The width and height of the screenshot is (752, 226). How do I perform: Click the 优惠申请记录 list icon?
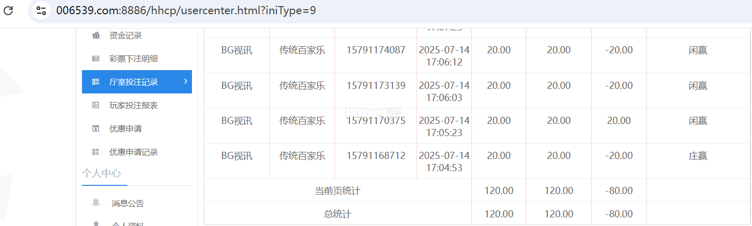(x=96, y=152)
